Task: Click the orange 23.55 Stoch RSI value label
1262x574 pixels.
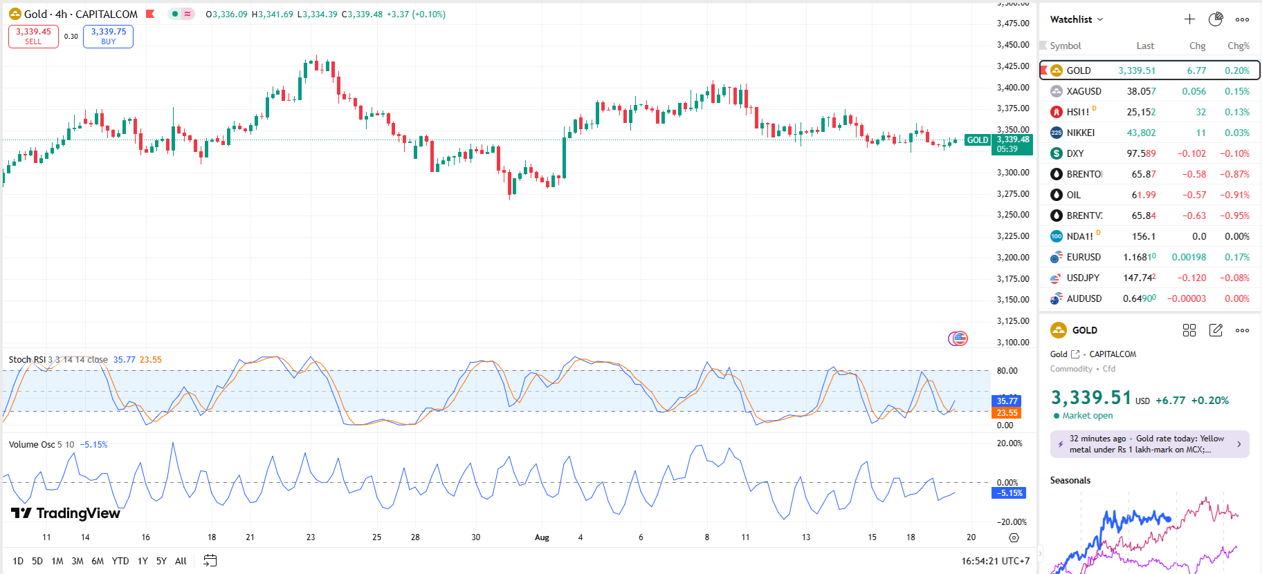Action: click(x=1007, y=413)
